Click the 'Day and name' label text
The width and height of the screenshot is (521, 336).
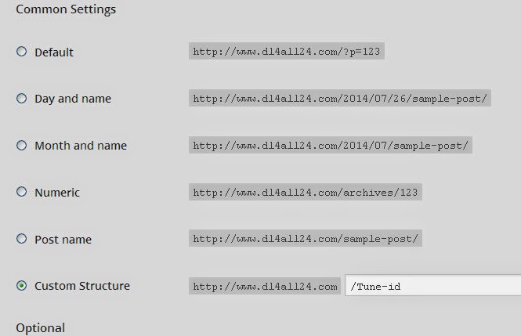click(x=73, y=99)
